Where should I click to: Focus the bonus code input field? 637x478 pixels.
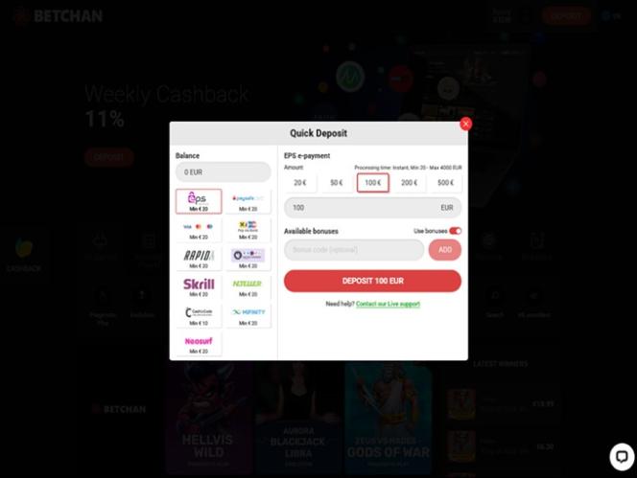(x=354, y=250)
